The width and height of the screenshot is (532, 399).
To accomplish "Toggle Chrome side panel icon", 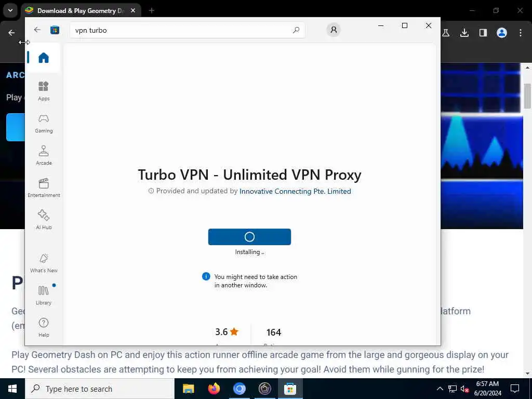I will coord(483,33).
